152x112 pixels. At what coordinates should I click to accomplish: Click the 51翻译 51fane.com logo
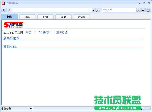click(x=13, y=25)
